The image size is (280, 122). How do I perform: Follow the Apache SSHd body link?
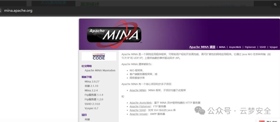138,110
